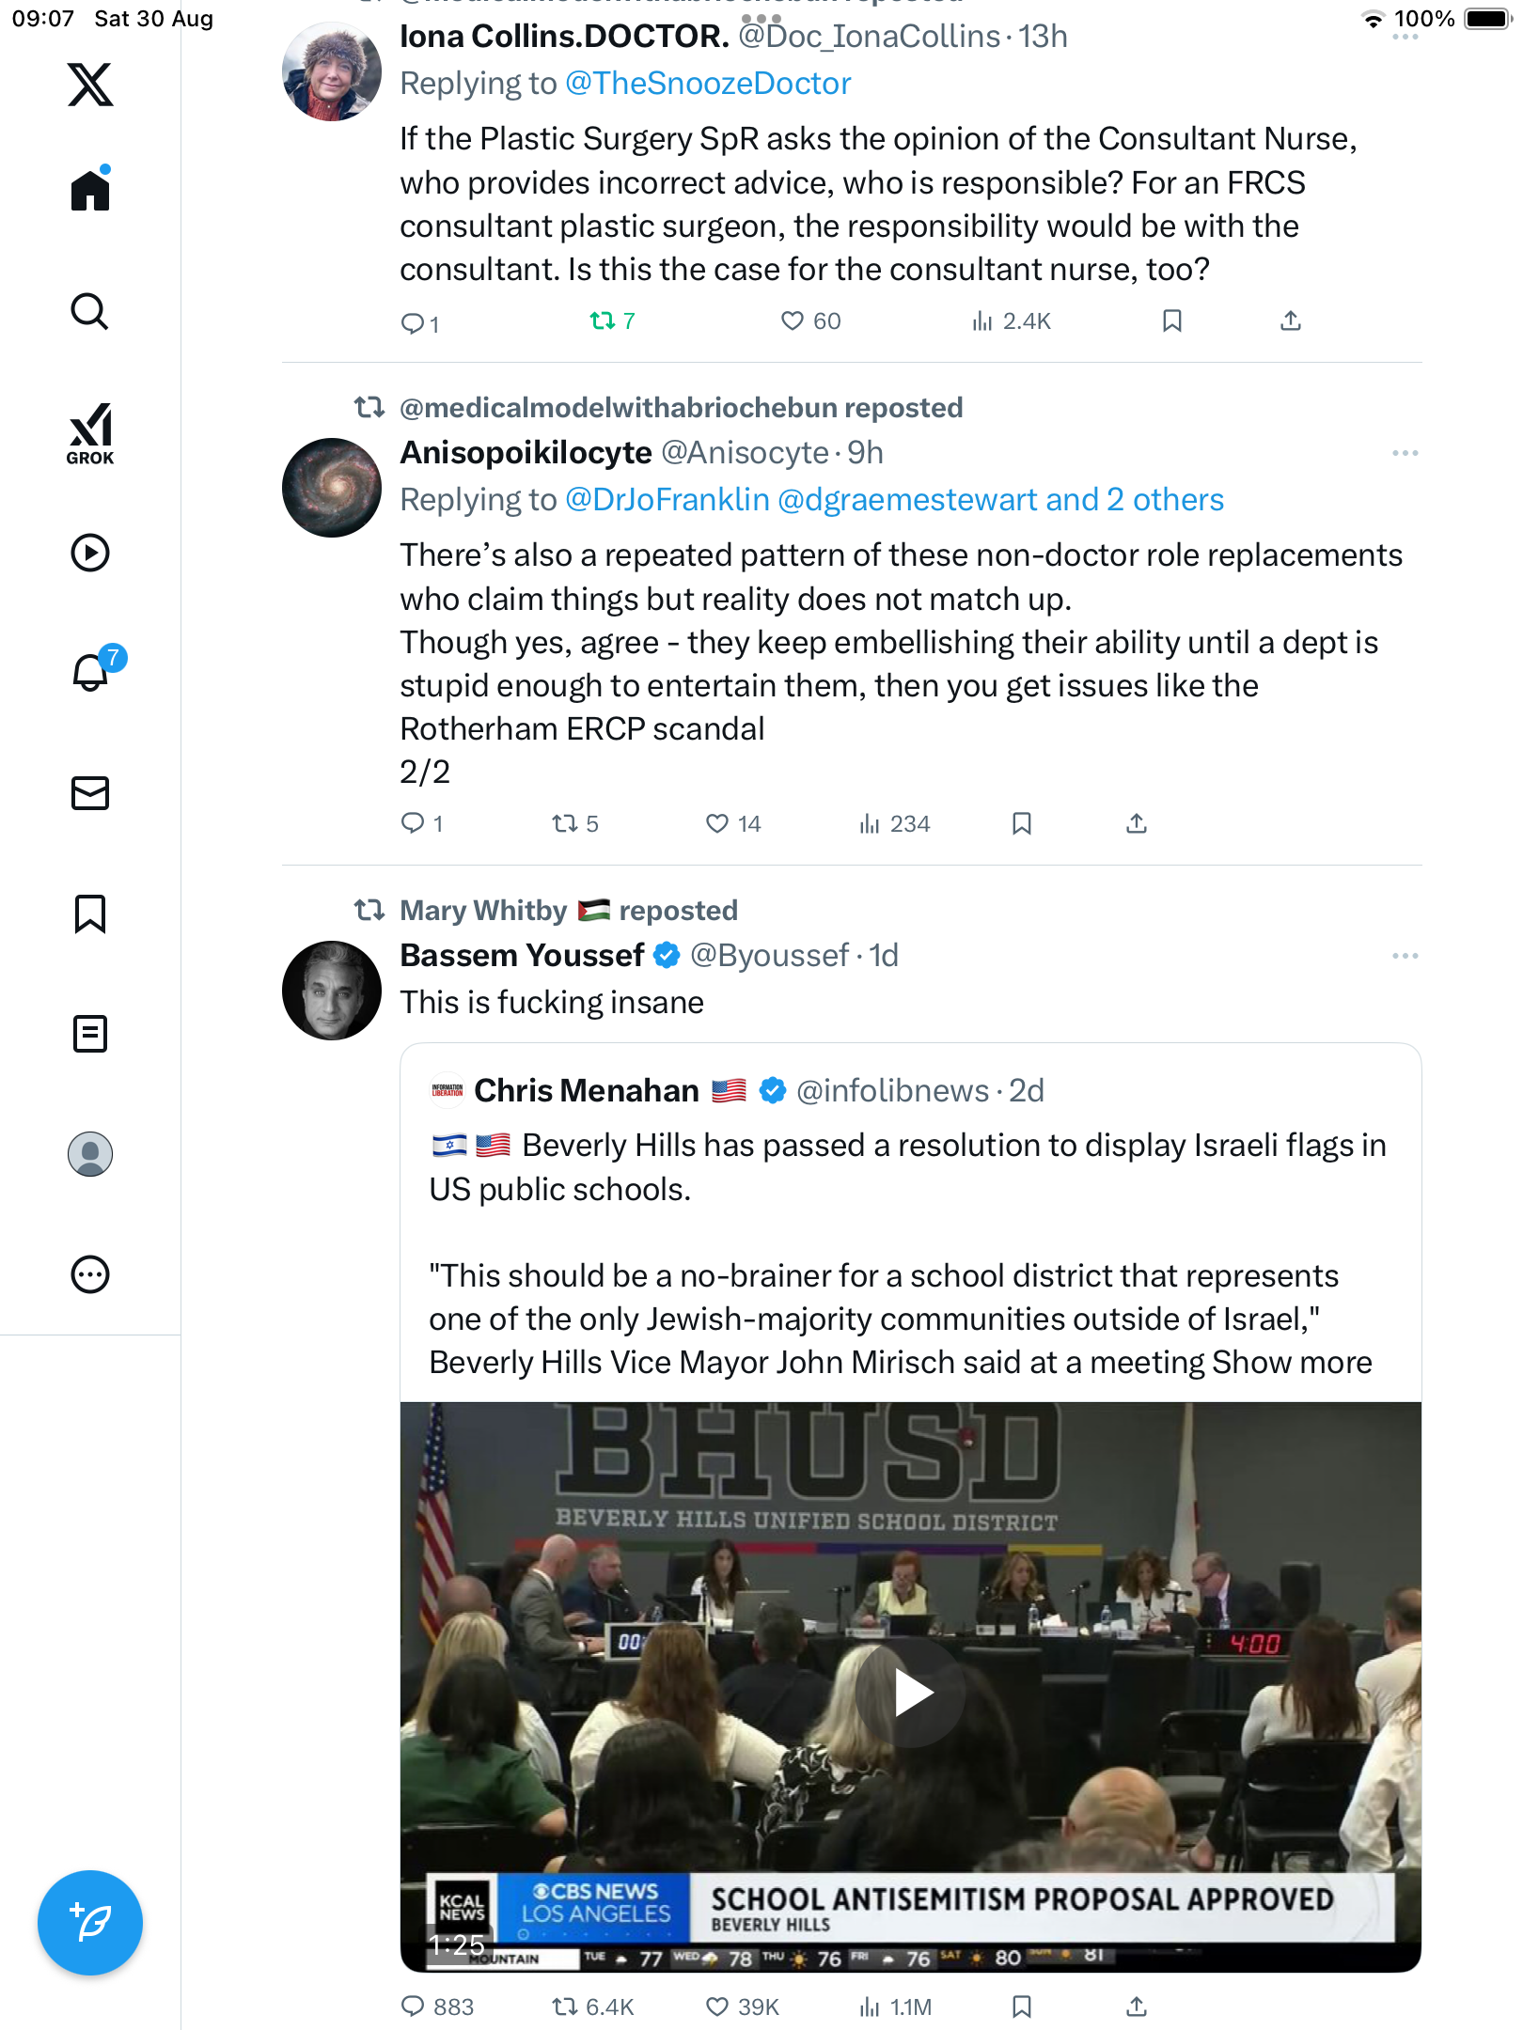
Task: Open direct messages envelope icon
Action: (x=90, y=793)
